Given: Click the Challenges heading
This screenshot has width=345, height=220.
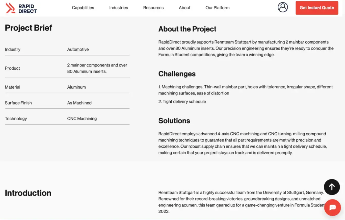Looking at the screenshot, I should tap(177, 74).
